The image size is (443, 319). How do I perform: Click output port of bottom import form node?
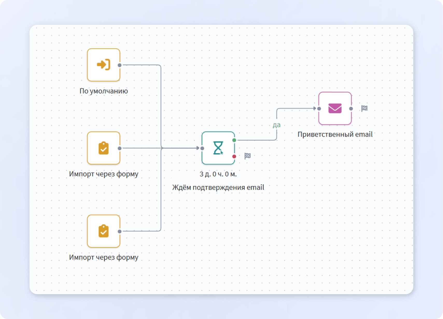[x=119, y=231]
